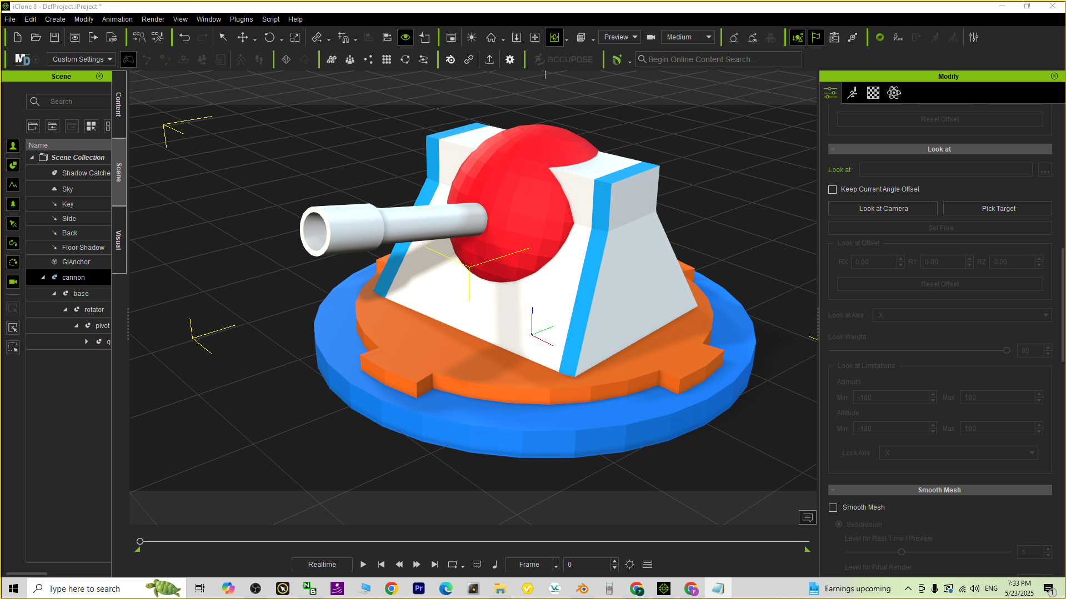Click the green record circle icon
This screenshot has height=599, width=1066.
pos(880,37)
